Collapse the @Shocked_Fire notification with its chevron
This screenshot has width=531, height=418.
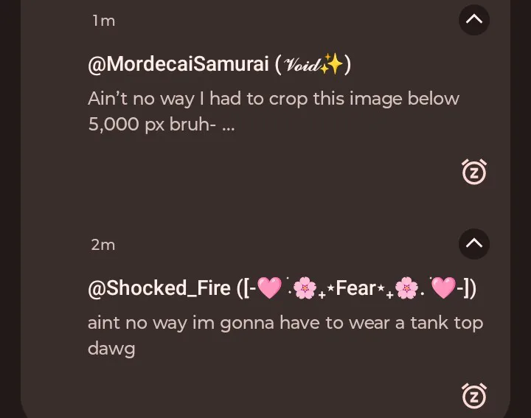[x=474, y=243]
